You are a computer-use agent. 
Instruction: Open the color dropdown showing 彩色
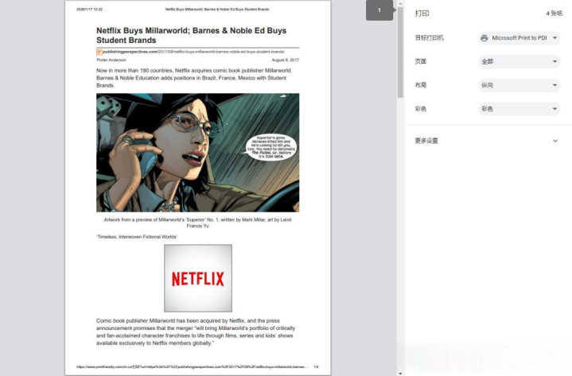click(x=519, y=109)
